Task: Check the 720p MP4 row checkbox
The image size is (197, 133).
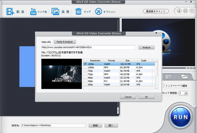Action: [x=85, y=74]
